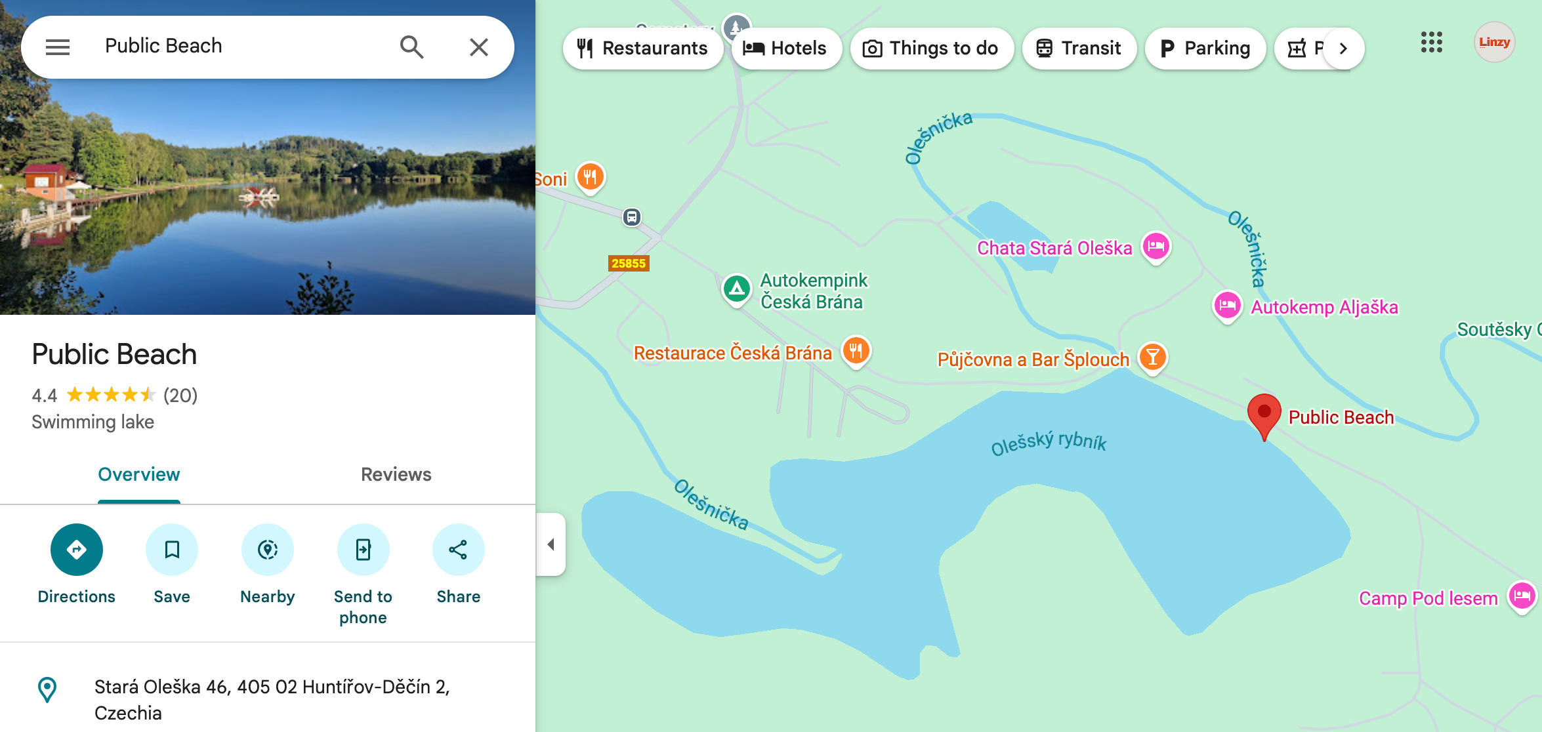Image resolution: width=1542 pixels, height=732 pixels.
Task: Open the 20 reviews link
Action: point(180,396)
